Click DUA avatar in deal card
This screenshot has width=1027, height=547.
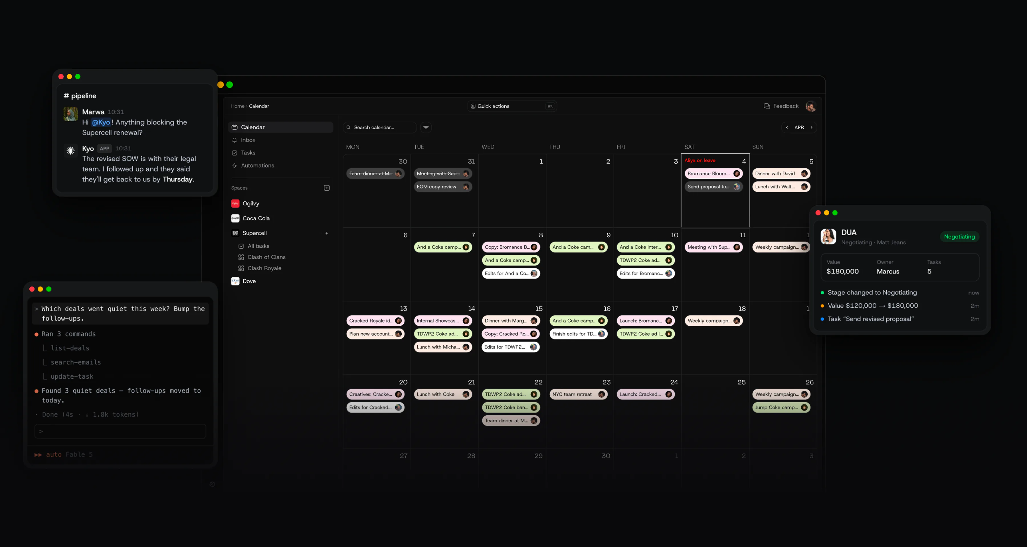coord(828,236)
